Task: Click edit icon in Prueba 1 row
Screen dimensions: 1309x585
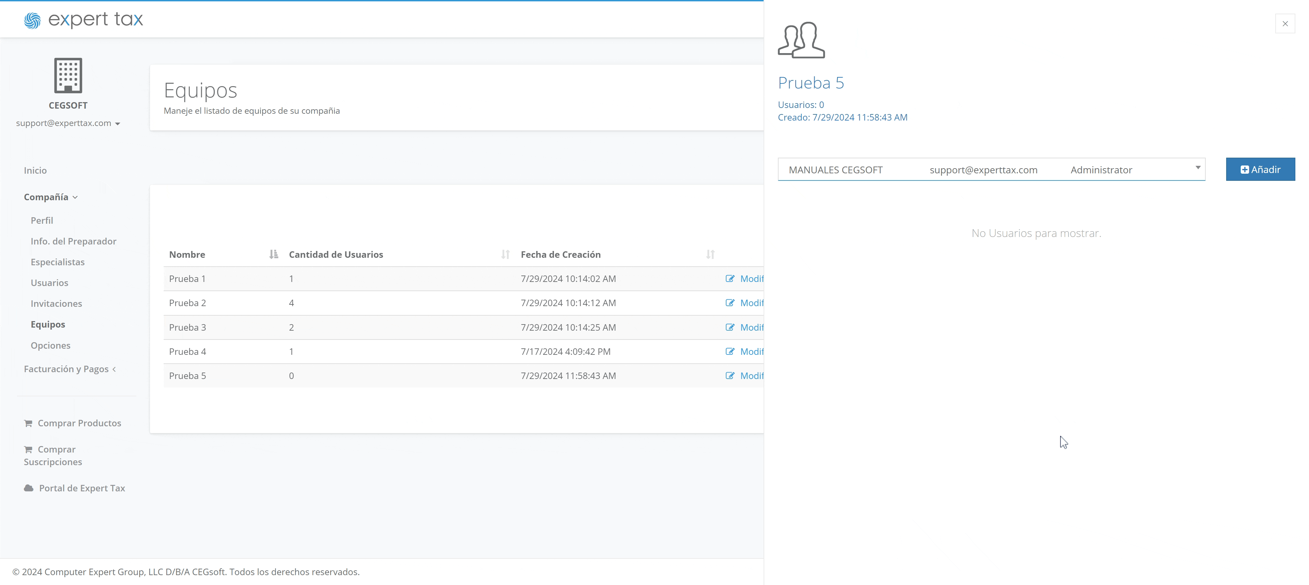Action: 730,278
